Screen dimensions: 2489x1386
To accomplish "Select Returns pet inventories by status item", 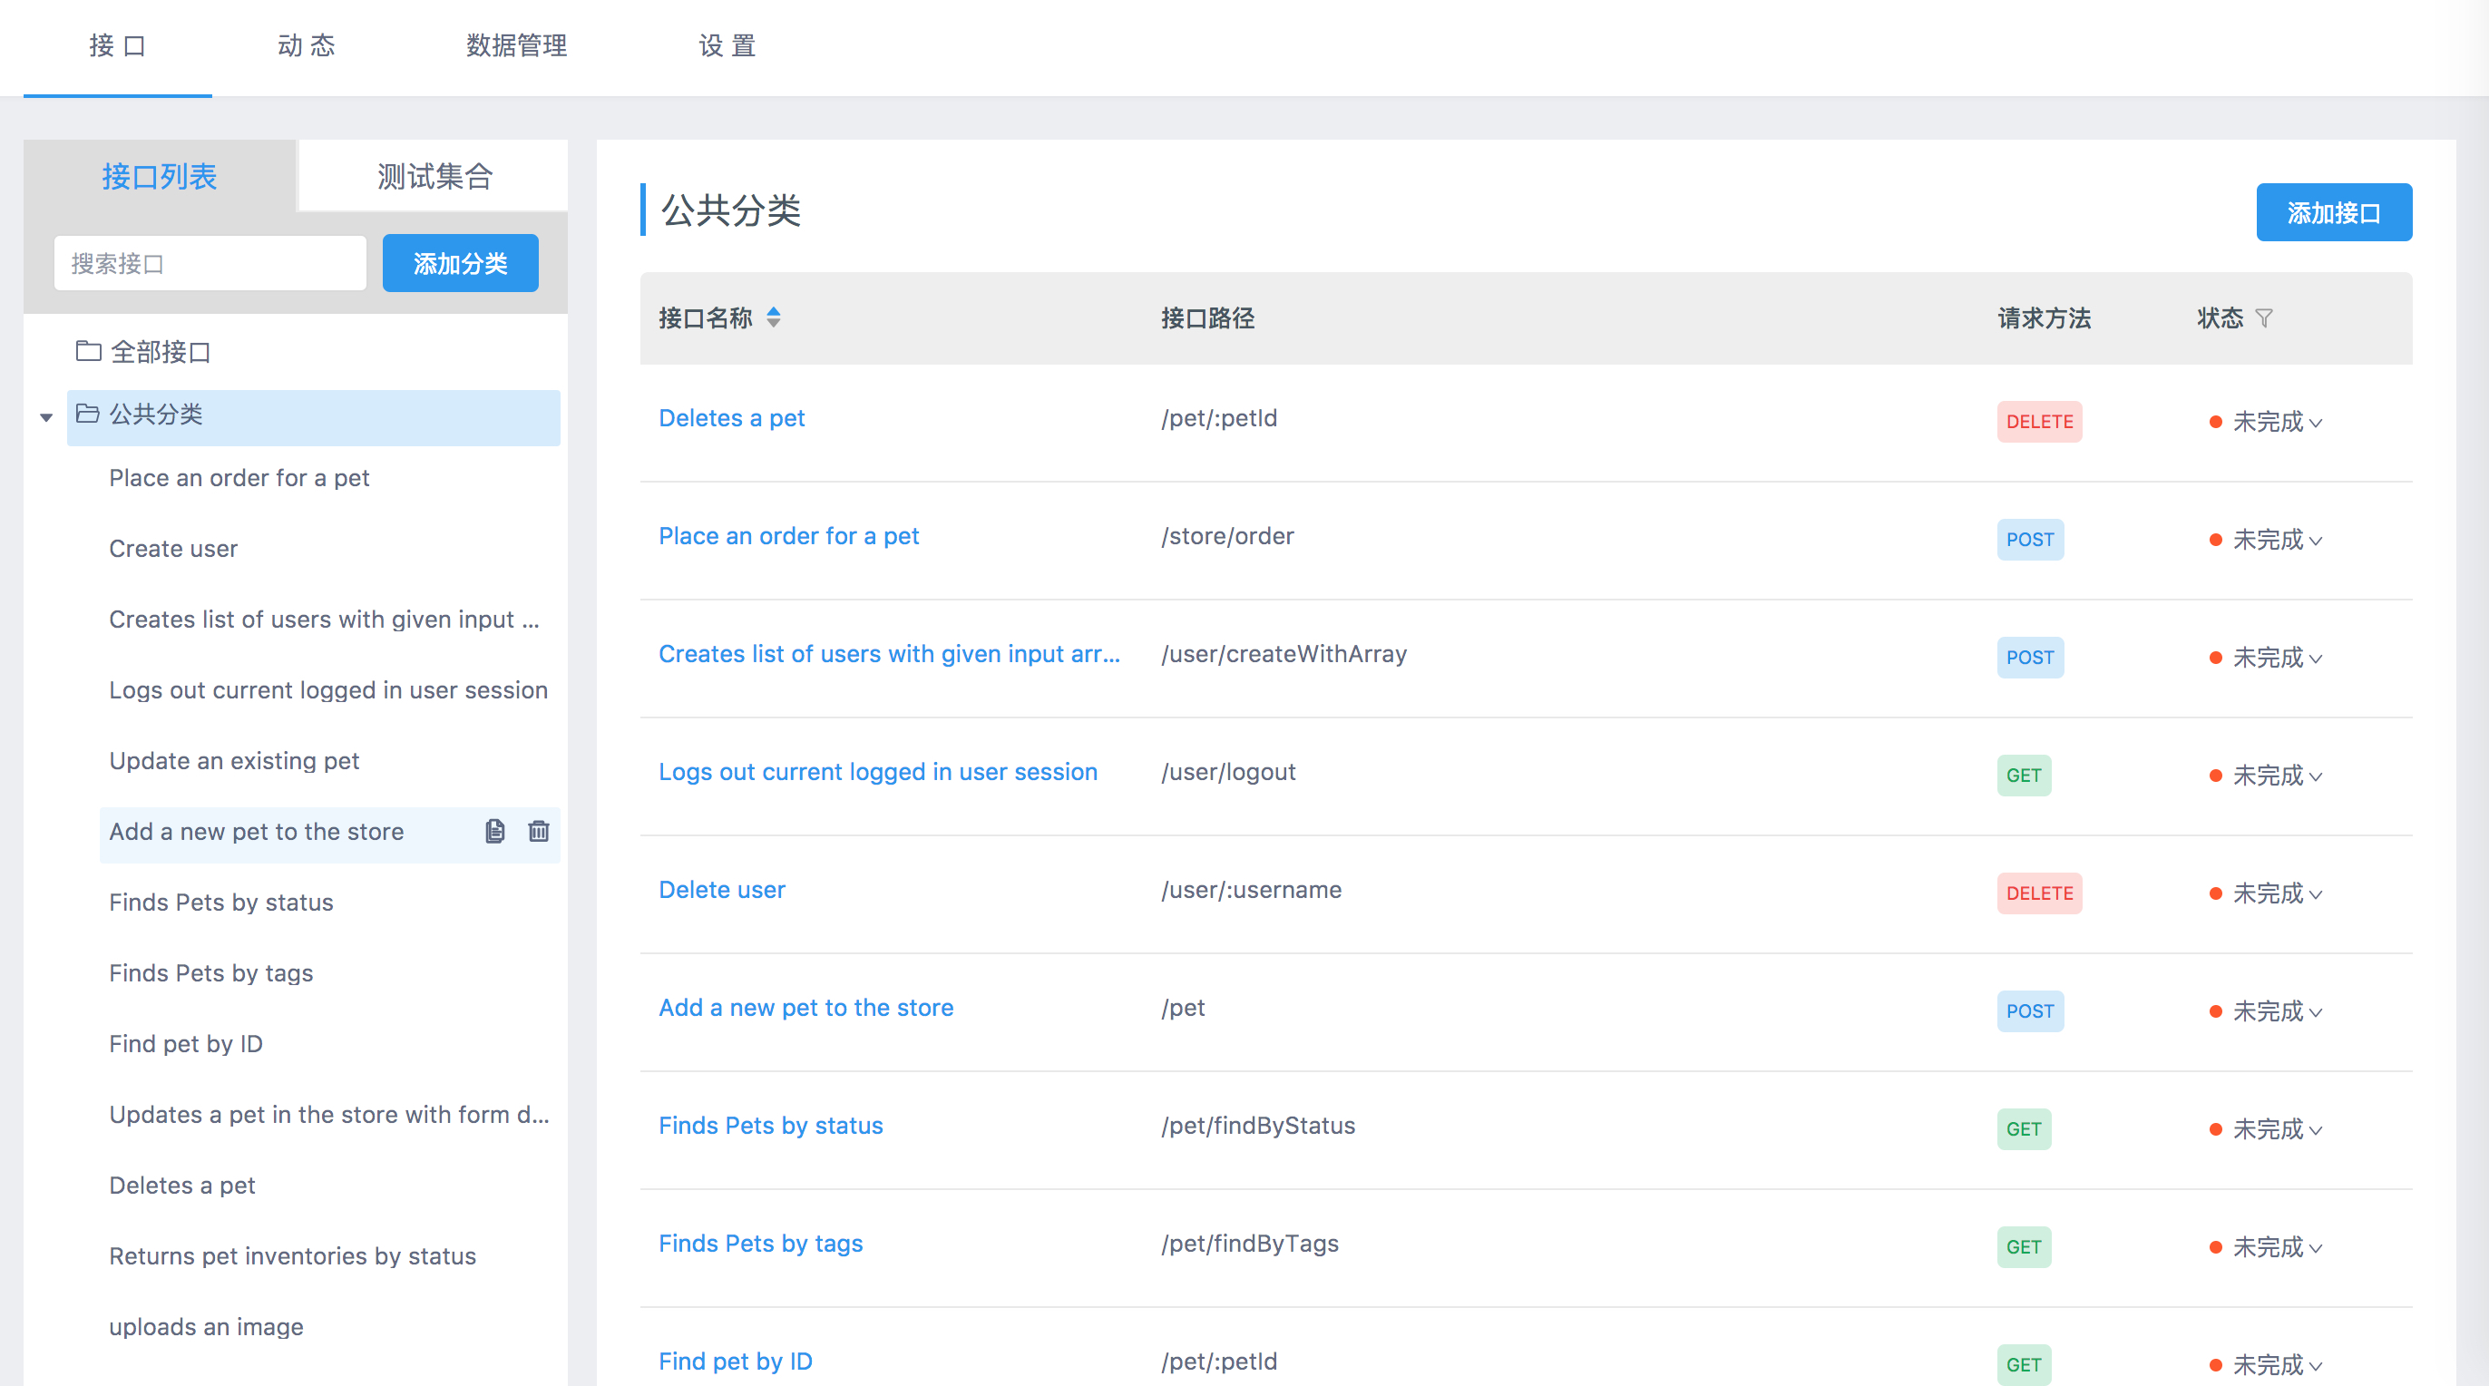I will [292, 1255].
